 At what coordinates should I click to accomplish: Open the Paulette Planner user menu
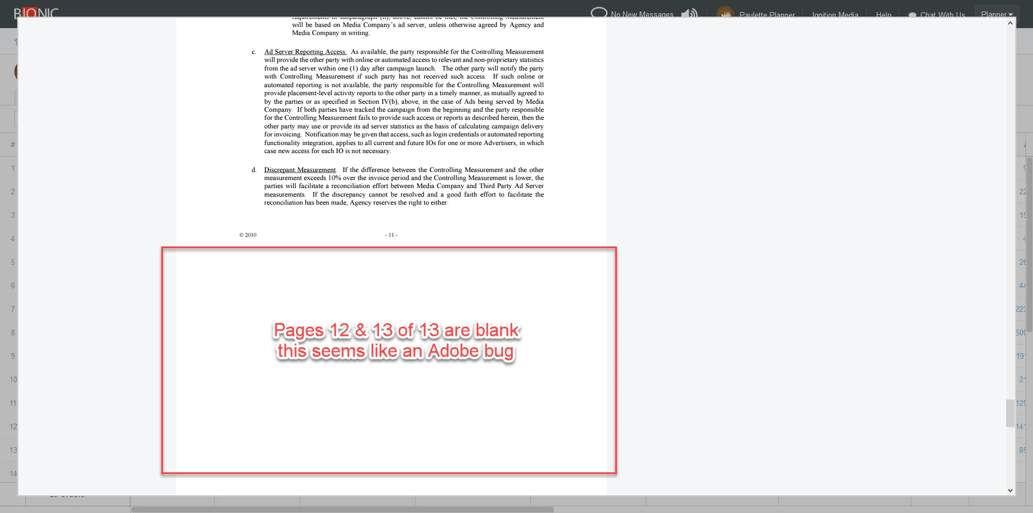[x=767, y=15]
